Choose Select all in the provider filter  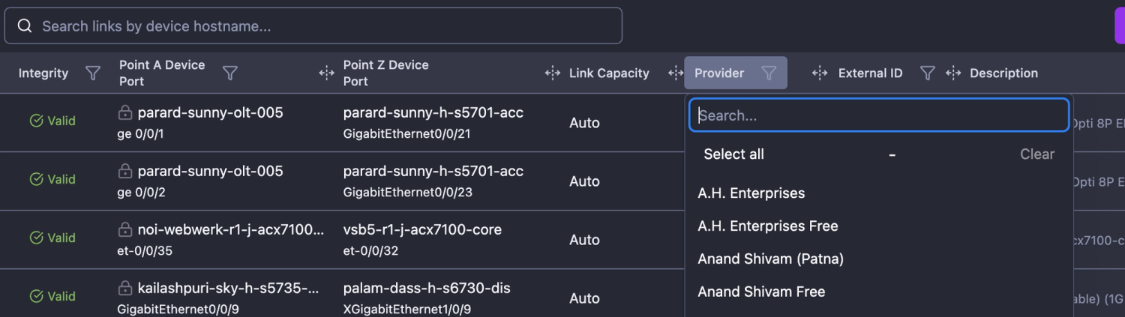click(733, 154)
